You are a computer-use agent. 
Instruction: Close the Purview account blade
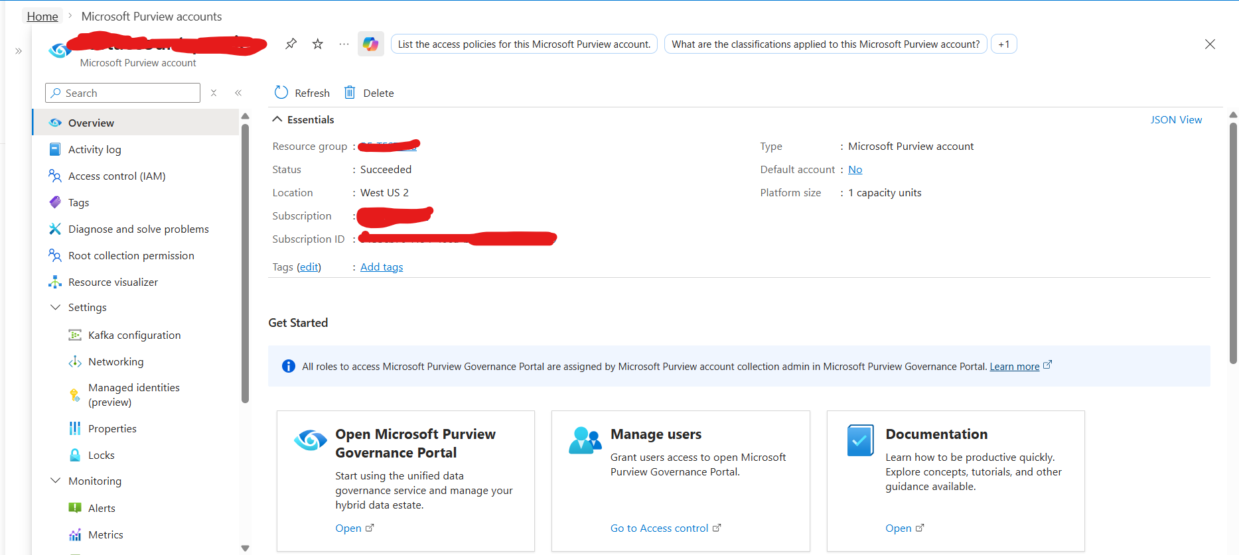[1210, 44]
